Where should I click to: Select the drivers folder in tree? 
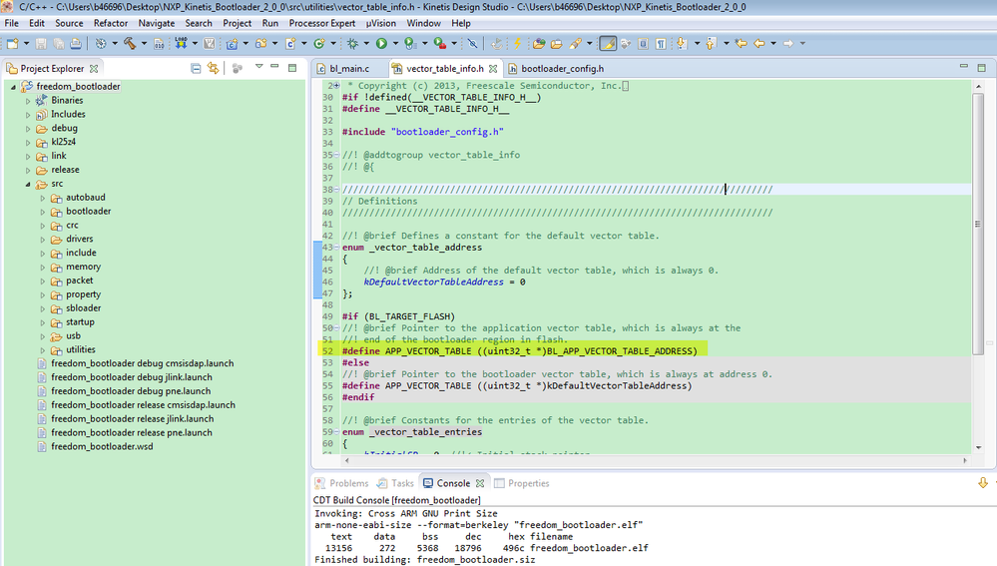[79, 240]
